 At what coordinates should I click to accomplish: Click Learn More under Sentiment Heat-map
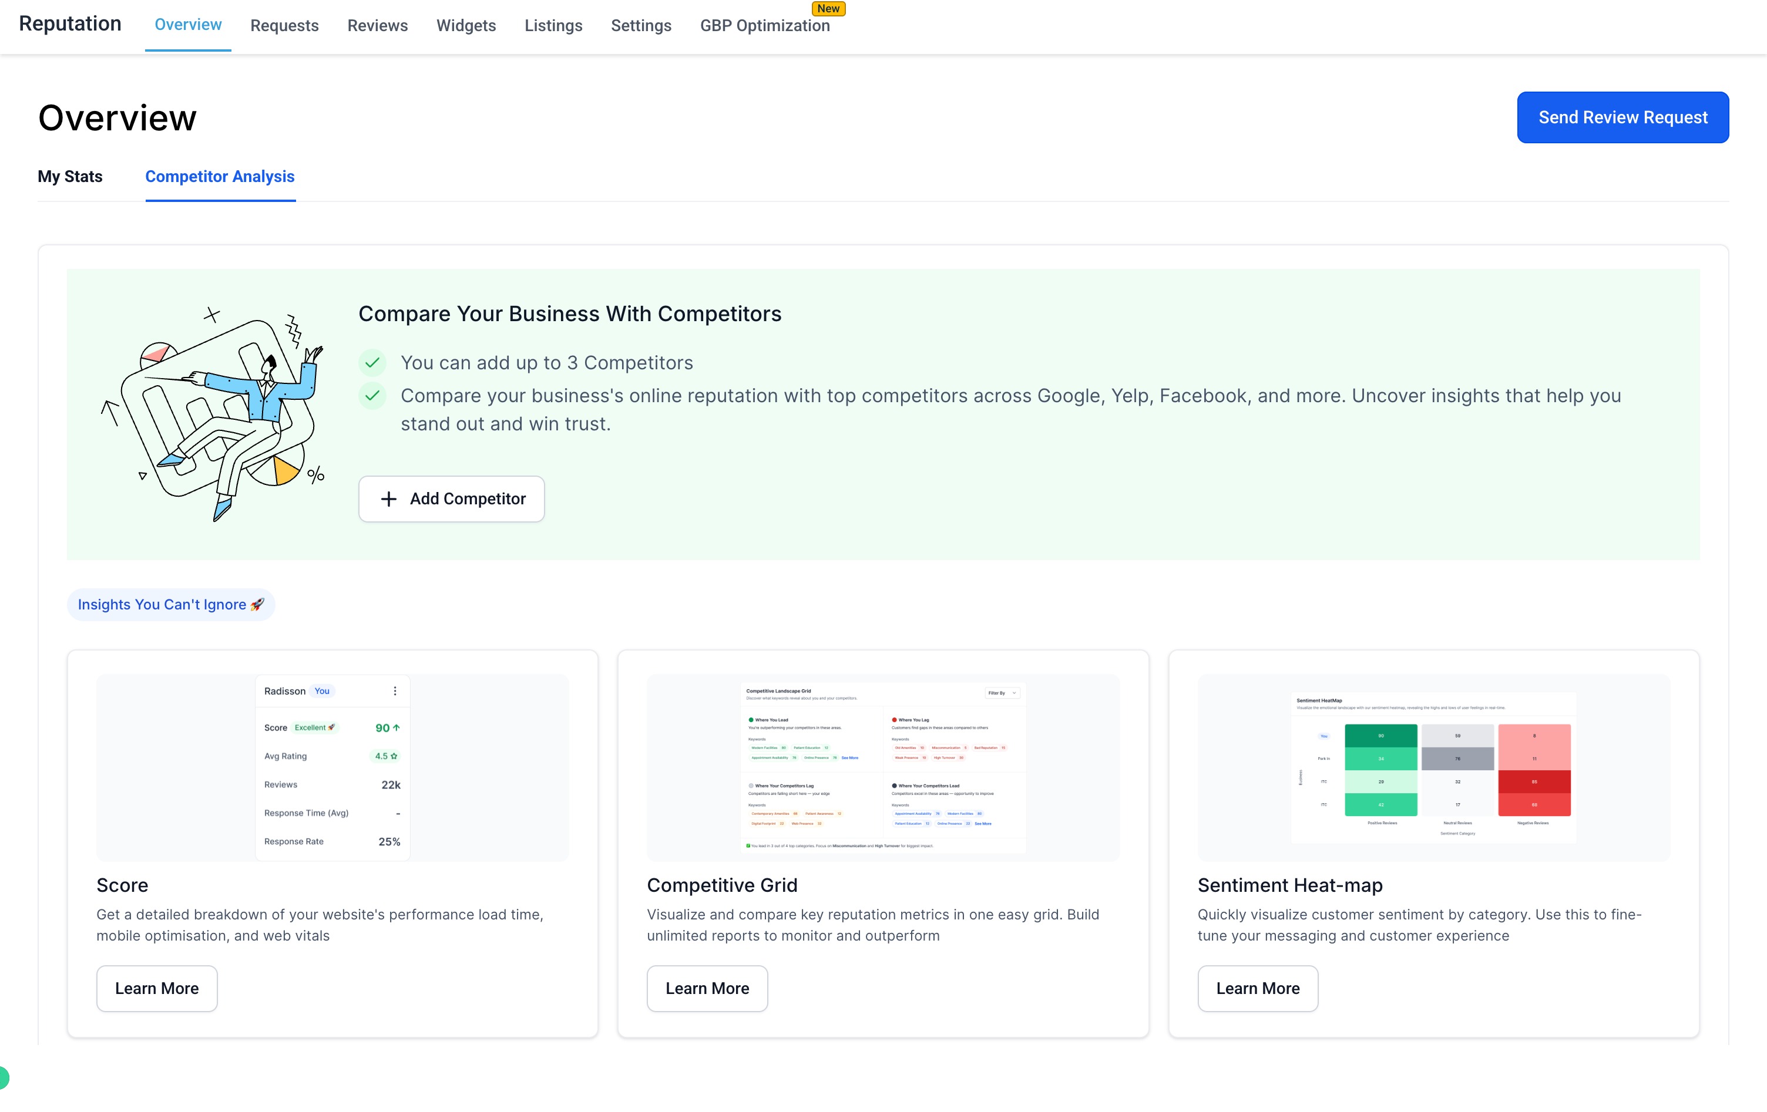(1257, 988)
